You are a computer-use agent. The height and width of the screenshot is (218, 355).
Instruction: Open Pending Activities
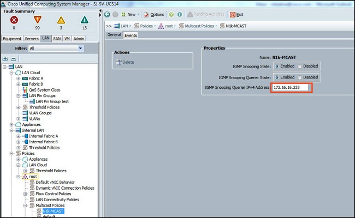click(x=206, y=14)
